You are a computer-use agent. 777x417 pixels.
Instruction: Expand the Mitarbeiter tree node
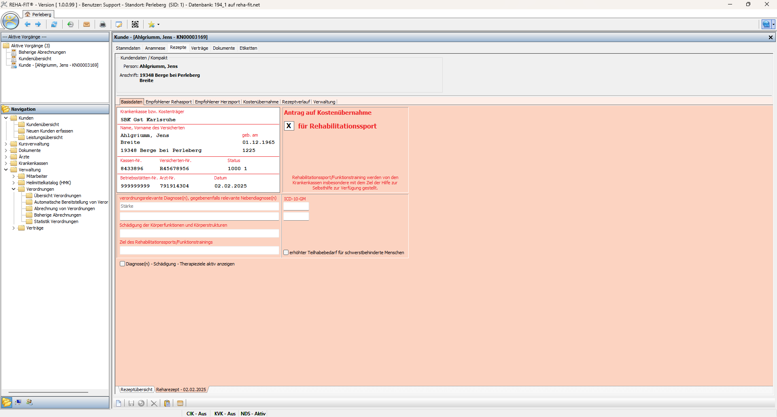[14, 176]
